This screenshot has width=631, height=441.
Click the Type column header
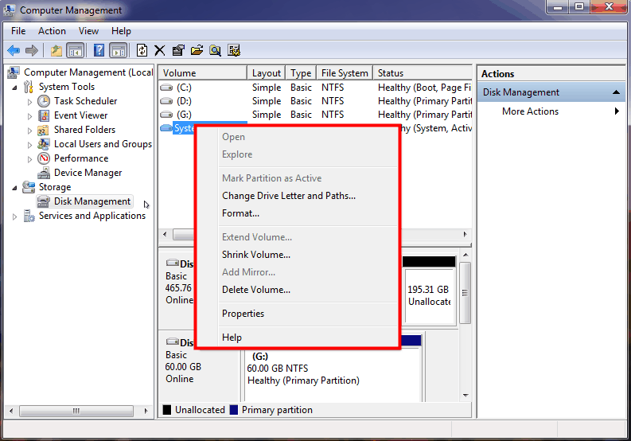(x=301, y=73)
